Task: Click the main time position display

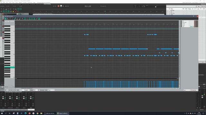Action: (x=88, y=6)
